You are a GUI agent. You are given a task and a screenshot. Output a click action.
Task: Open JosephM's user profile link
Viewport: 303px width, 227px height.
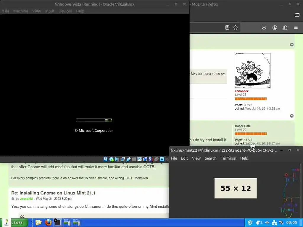tap(26, 199)
